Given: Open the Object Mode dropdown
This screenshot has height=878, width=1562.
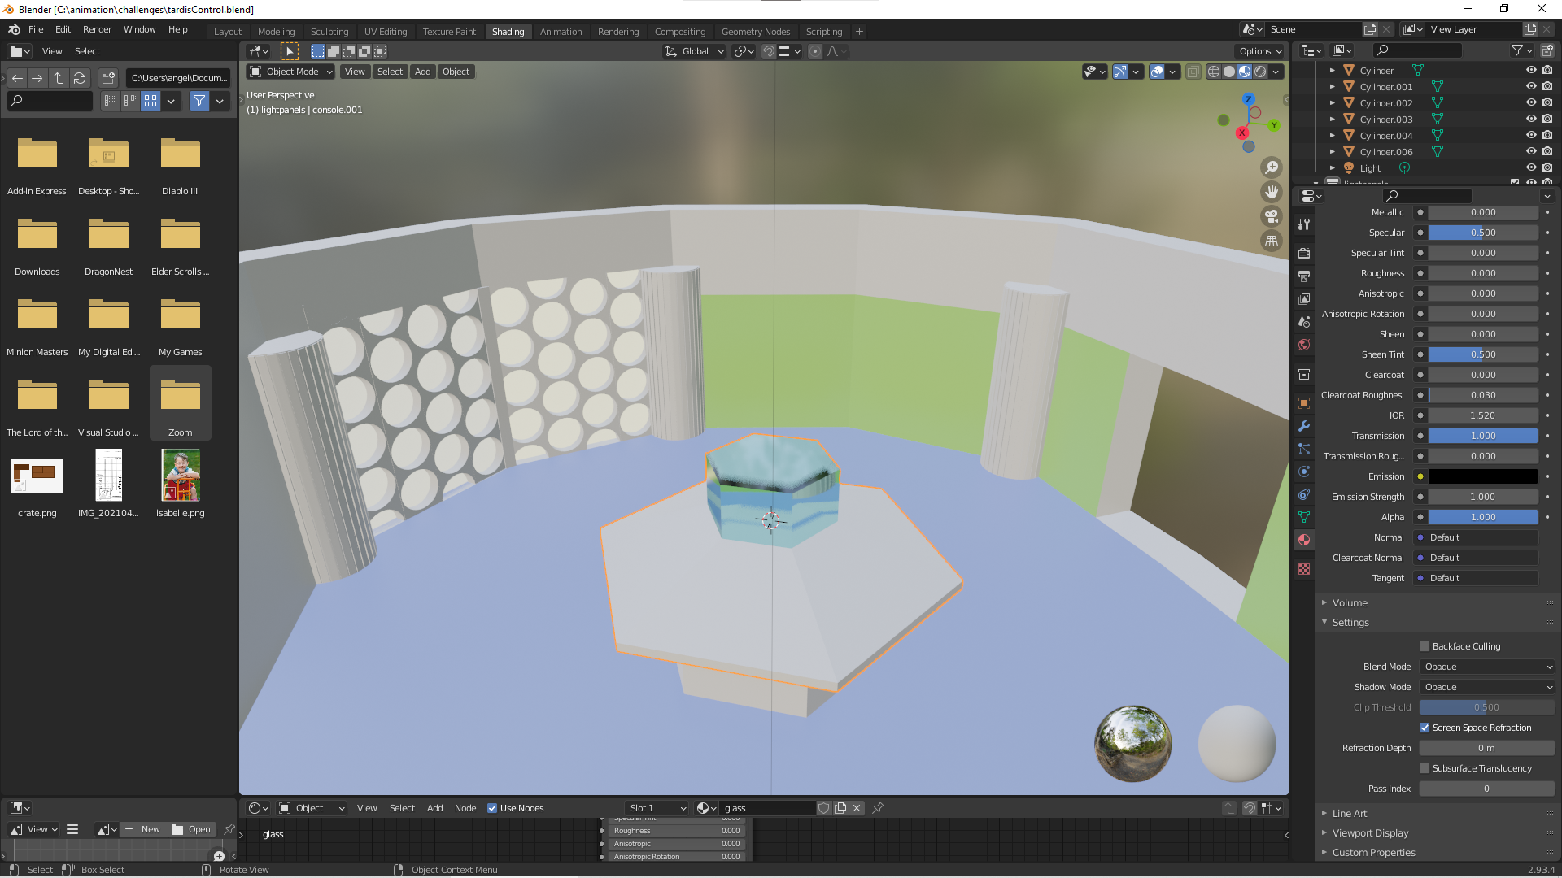Looking at the screenshot, I should (x=291, y=72).
